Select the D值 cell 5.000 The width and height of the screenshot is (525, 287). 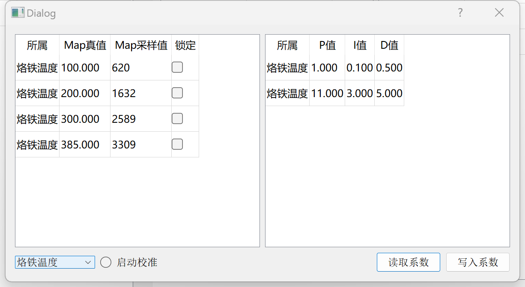tap(389, 93)
